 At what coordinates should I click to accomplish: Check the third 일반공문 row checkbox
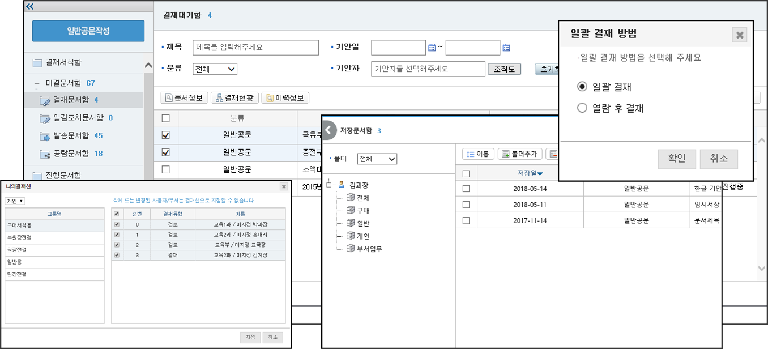165,169
